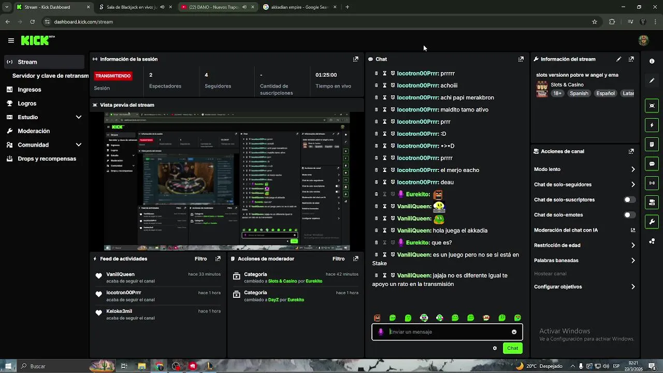Pop out the Chat panel
Viewport: 663px width, 373px height.
[x=521, y=59]
